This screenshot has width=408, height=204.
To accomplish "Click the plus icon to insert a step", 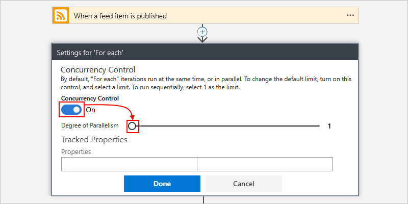I will (x=203, y=32).
